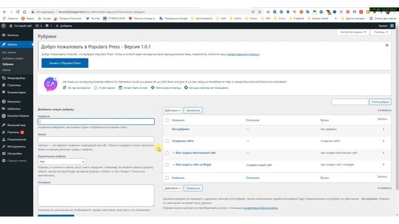Open the Записи menu in sidebar

17,44
